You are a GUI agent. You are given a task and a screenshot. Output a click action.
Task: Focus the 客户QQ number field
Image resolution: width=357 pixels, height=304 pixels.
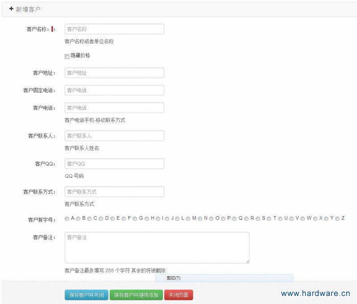(114, 164)
